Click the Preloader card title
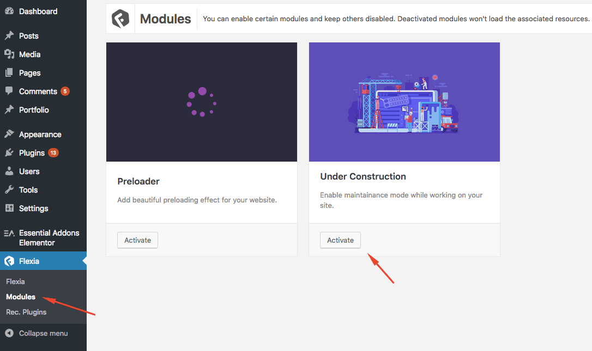The width and height of the screenshot is (592, 351). (138, 181)
